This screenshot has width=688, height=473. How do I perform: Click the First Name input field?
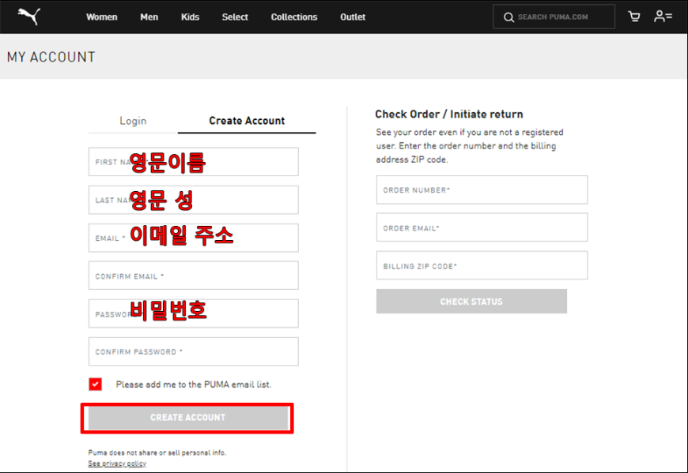tap(194, 162)
